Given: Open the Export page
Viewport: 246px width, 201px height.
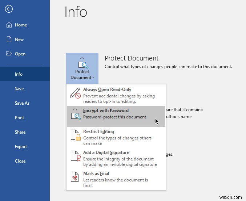Looking at the screenshot, I should click(25, 147).
